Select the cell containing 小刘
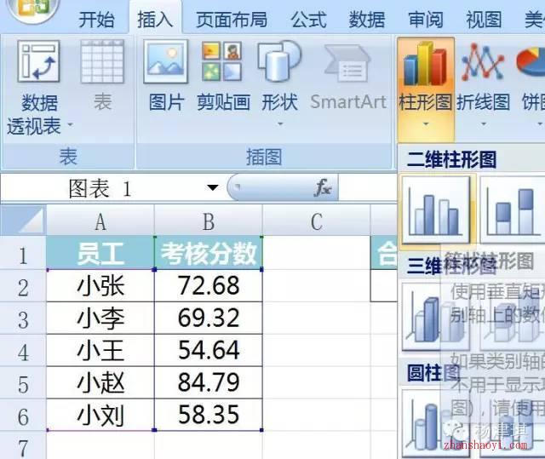The height and width of the screenshot is (459, 545). point(100,416)
